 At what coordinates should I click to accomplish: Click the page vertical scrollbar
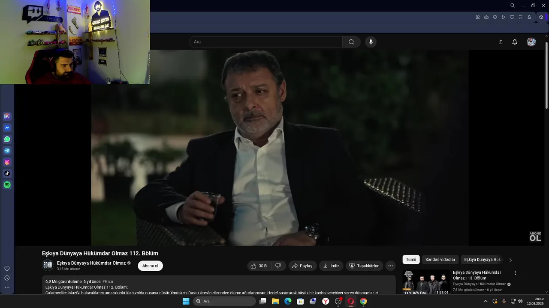[546, 75]
